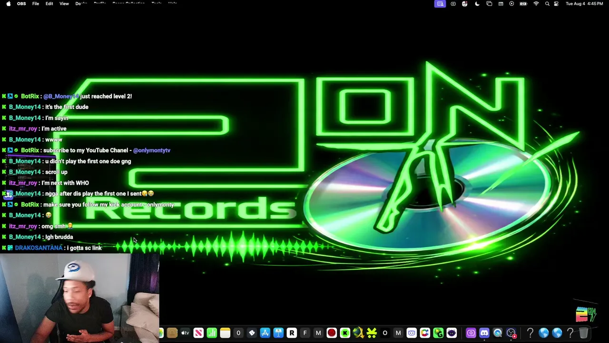Click B_Money14 name beside "Igh brudda"

pyautogui.click(x=25, y=237)
